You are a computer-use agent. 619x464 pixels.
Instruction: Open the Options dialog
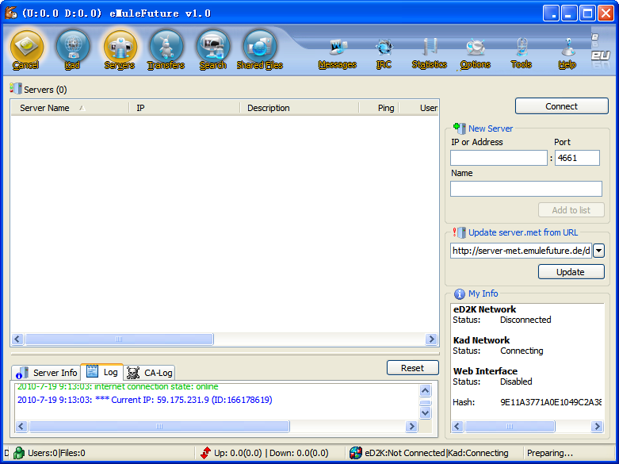[476, 54]
